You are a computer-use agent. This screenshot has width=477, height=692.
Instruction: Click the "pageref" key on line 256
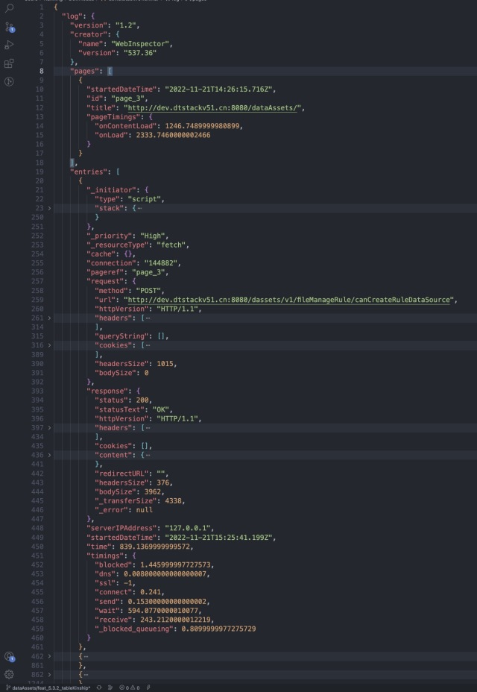pyautogui.click(x=105, y=272)
